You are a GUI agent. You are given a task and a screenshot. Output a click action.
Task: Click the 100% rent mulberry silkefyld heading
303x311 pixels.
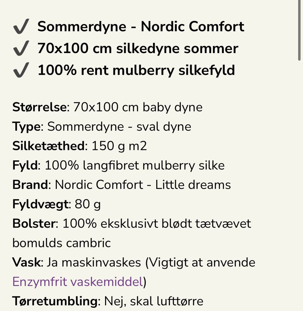(136, 70)
